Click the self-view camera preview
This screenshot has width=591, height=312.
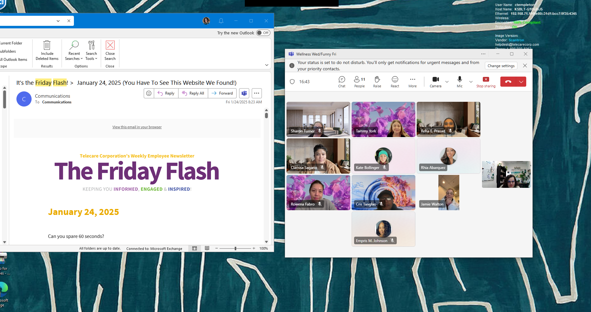506,174
